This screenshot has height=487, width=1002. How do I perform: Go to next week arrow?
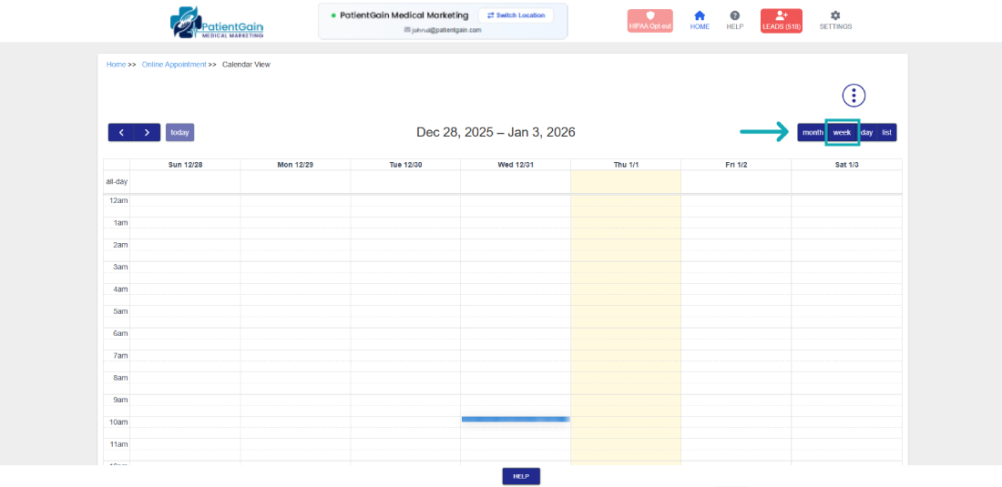pyautogui.click(x=147, y=133)
